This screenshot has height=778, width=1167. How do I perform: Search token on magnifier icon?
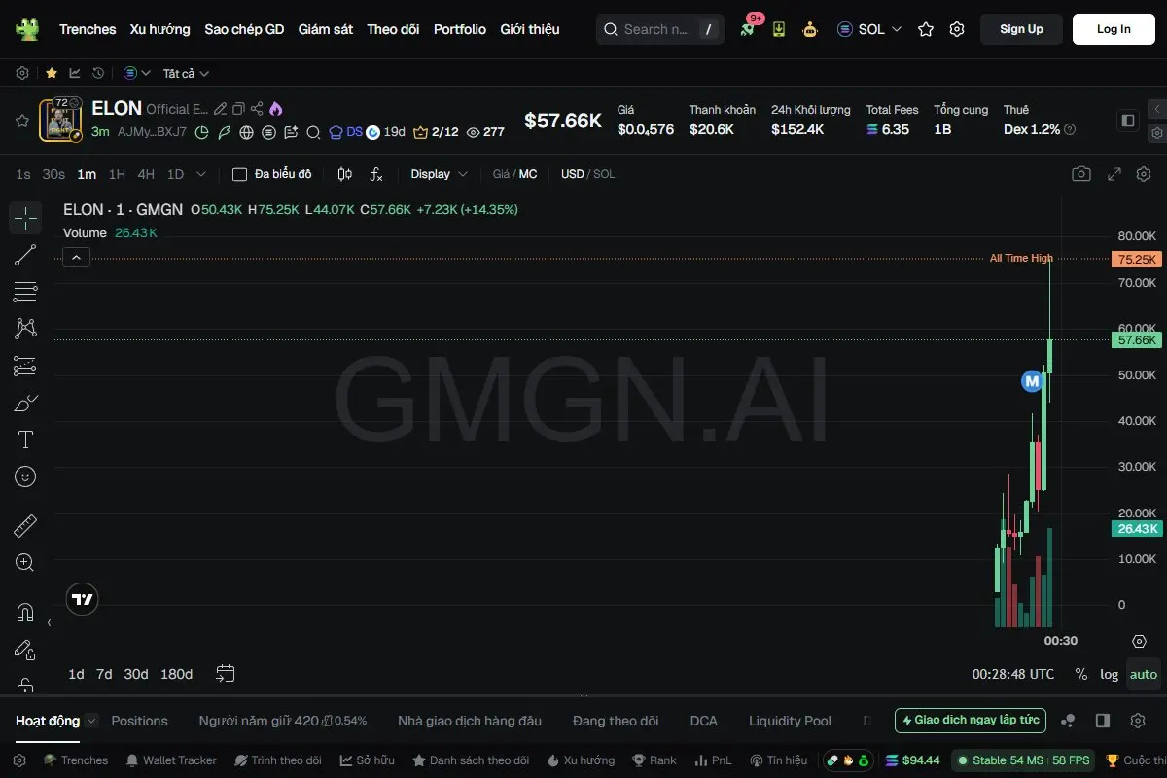[x=313, y=132]
